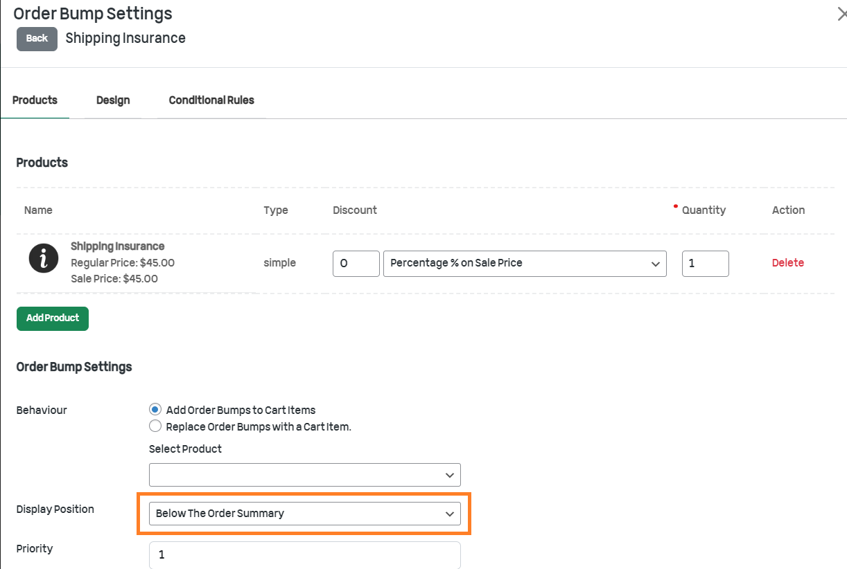This screenshot has height=569, width=847.
Task: Click the Quantity input field
Action: 705,264
